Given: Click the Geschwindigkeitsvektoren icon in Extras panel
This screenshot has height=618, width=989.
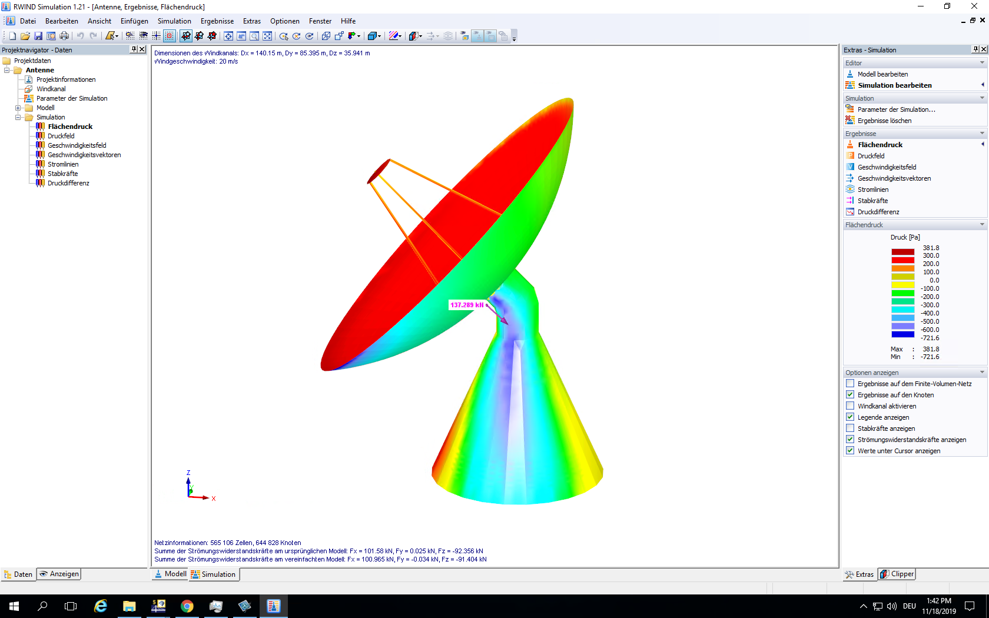Looking at the screenshot, I should [x=850, y=178].
